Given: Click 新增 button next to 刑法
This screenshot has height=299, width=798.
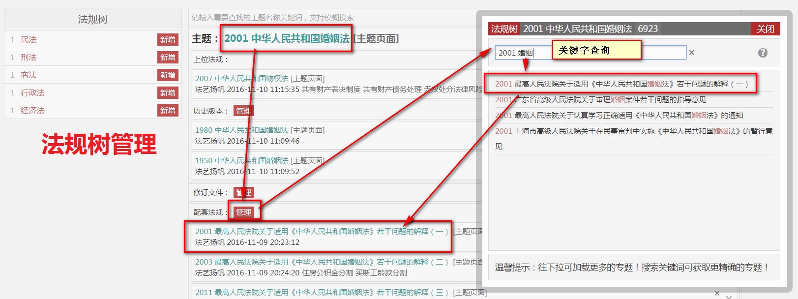Looking at the screenshot, I should point(168,58).
